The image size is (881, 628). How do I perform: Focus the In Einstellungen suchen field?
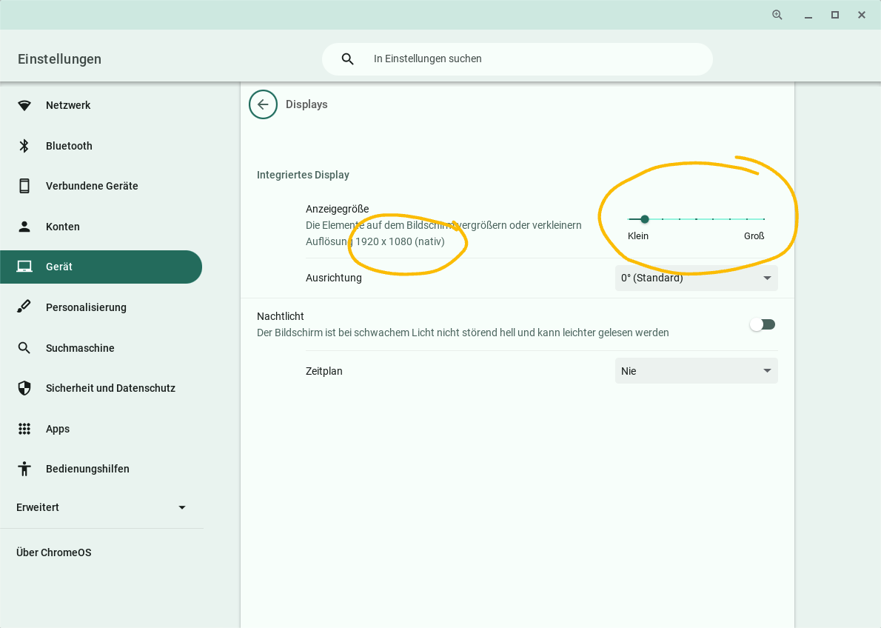click(517, 59)
